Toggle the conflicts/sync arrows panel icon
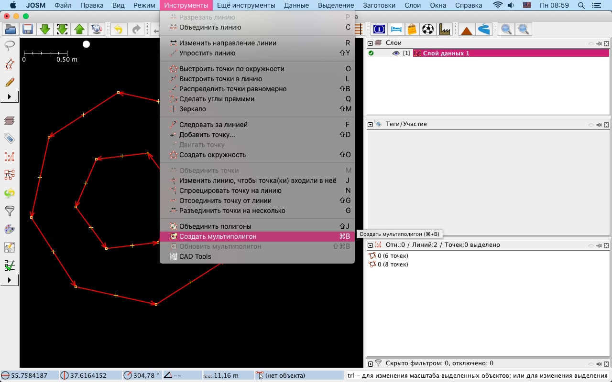Viewport: 612px width, 382px height. [10, 193]
